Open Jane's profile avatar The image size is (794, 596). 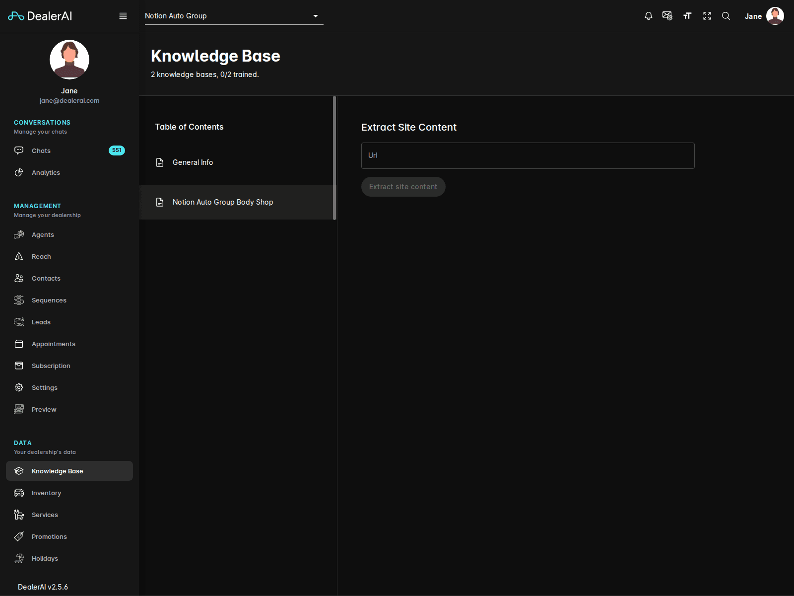776,16
